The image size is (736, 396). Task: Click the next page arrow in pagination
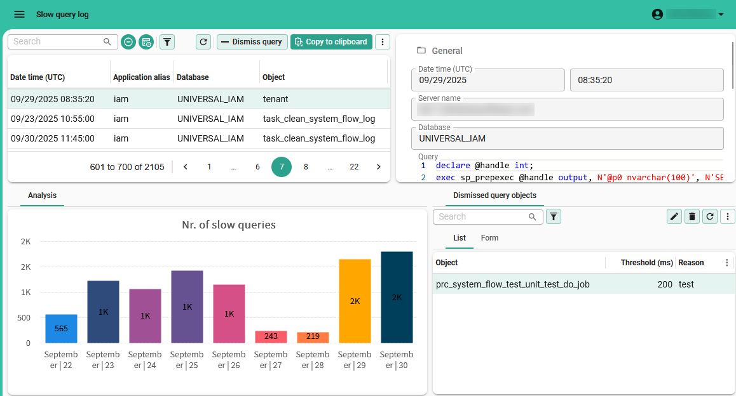click(379, 167)
